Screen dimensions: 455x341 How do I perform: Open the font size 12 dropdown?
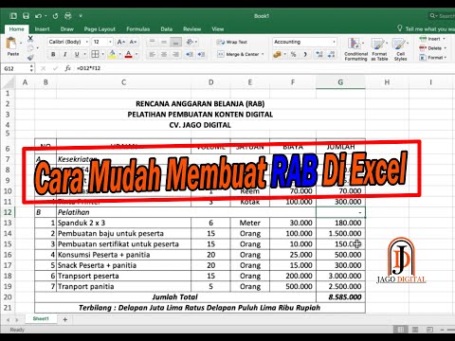(110, 42)
